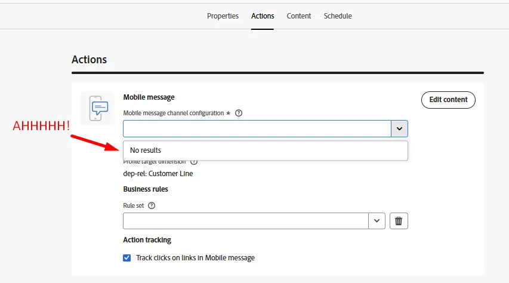Collapse the channel configuration dropdown arrow
509x283 pixels.
(x=399, y=129)
